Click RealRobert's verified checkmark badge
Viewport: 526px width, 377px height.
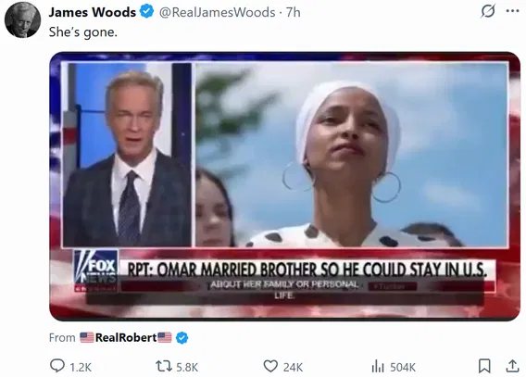[x=182, y=338]
